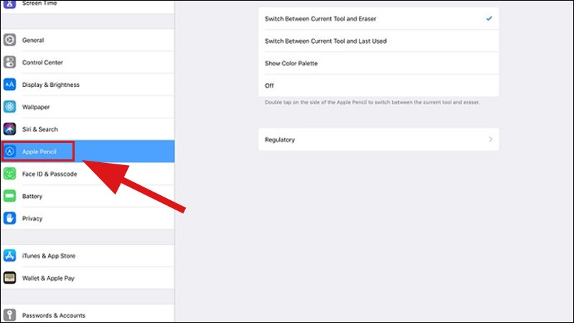Select Switch Between Current Tool and Eraser

[379, 19]
